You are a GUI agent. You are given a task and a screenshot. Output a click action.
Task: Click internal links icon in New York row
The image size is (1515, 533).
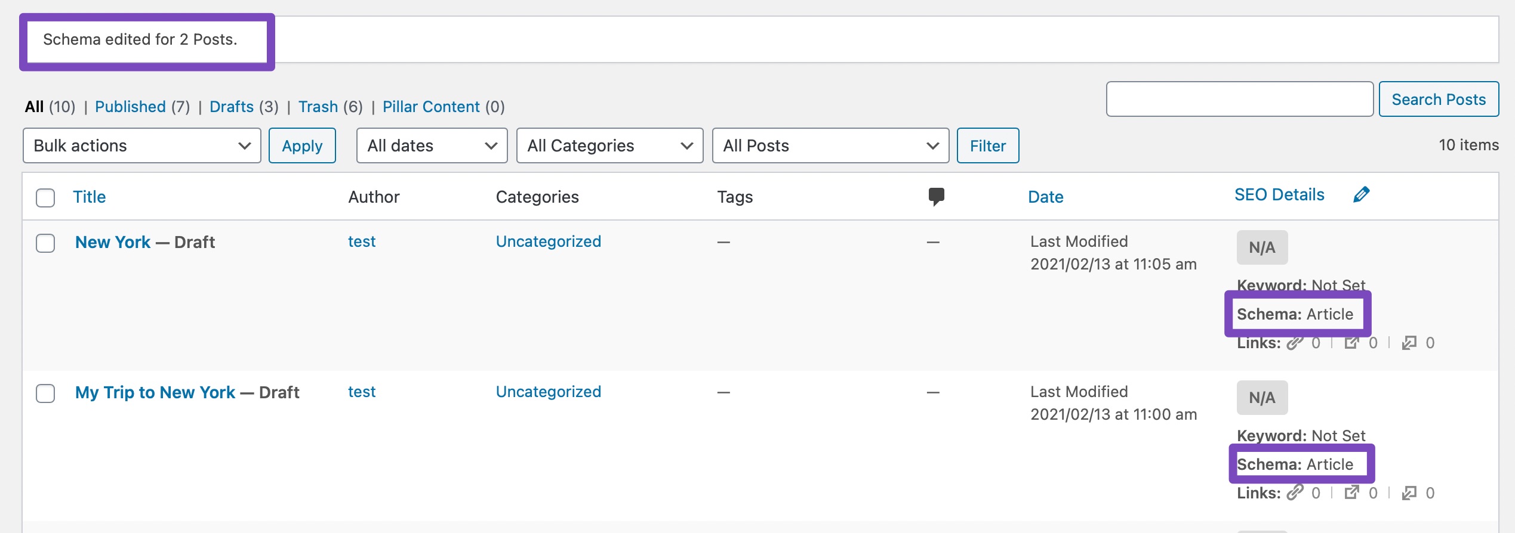[x=1294, y=343]
